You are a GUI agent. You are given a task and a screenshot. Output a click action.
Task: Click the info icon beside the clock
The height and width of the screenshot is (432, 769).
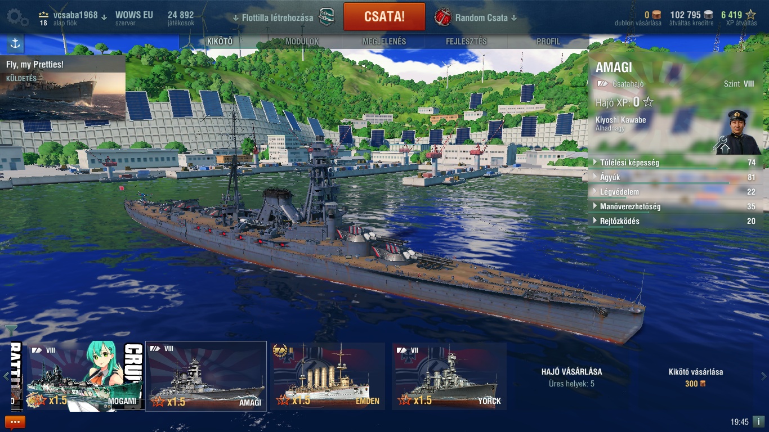[758, 421]
